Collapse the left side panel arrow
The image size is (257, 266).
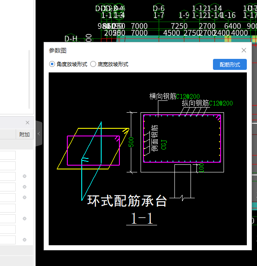coord(39,134)
